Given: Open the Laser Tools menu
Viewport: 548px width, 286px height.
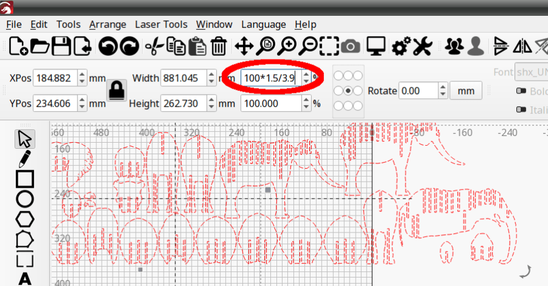Looking at the screenshot, I should tap(161, 24).
